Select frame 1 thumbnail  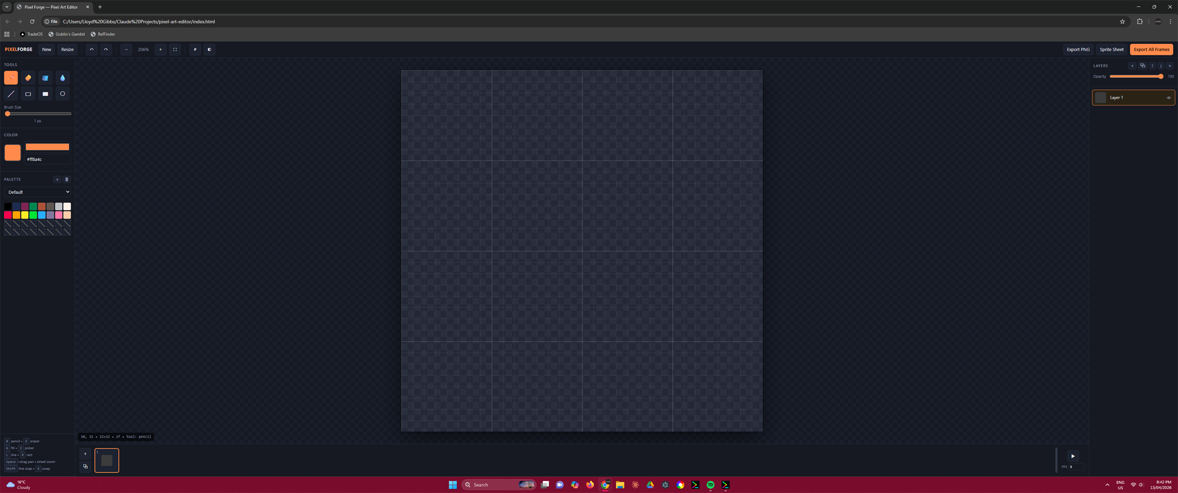pyautogui.click(x=107, y=460)
